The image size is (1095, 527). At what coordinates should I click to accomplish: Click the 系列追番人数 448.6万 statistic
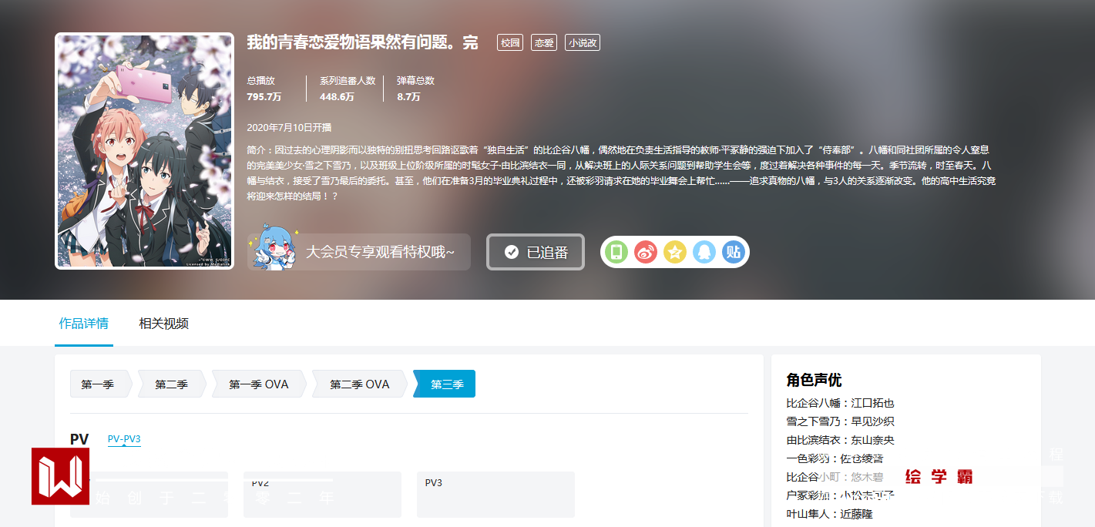click(x=348, y=89)
